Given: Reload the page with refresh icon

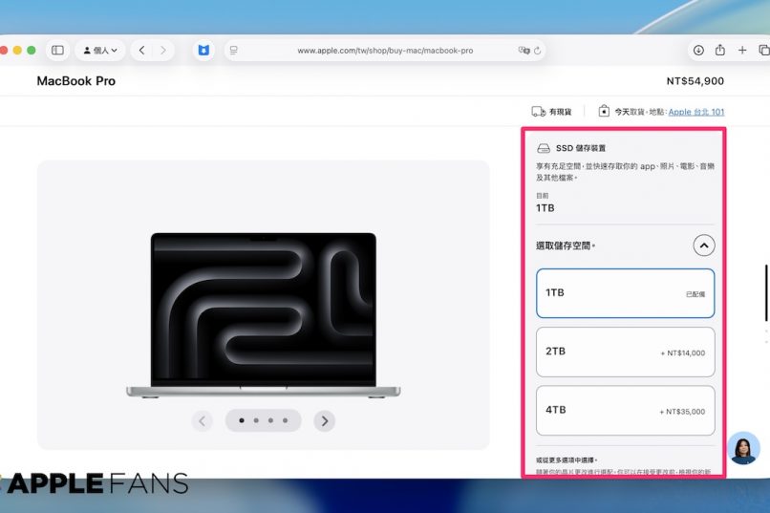Looking at the screenshot, I should [538, 51].
